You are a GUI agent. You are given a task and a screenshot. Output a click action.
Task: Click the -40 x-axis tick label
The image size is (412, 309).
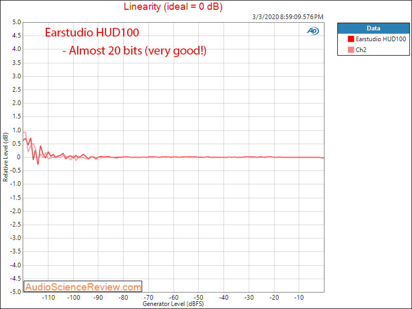point(224,298)
